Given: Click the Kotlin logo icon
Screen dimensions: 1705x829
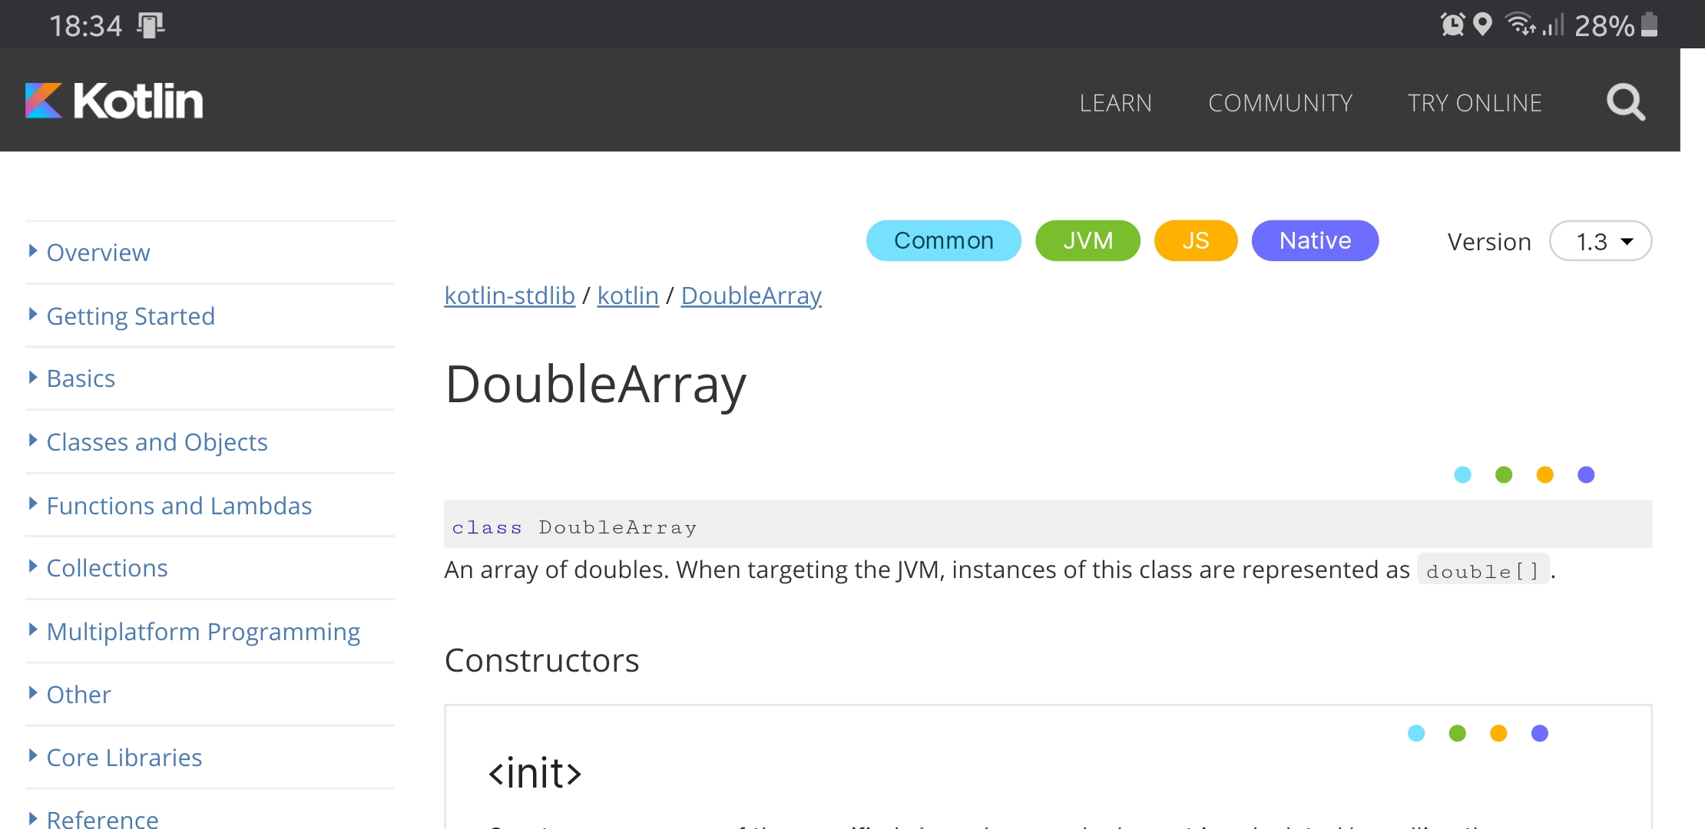Looking at the screenshot, I should [43, 101].
